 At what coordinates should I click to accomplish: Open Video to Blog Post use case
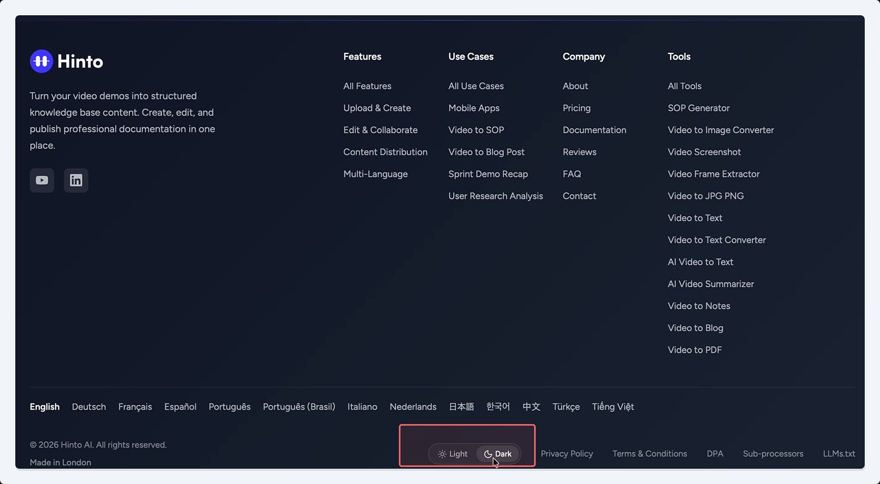(486, 152)
